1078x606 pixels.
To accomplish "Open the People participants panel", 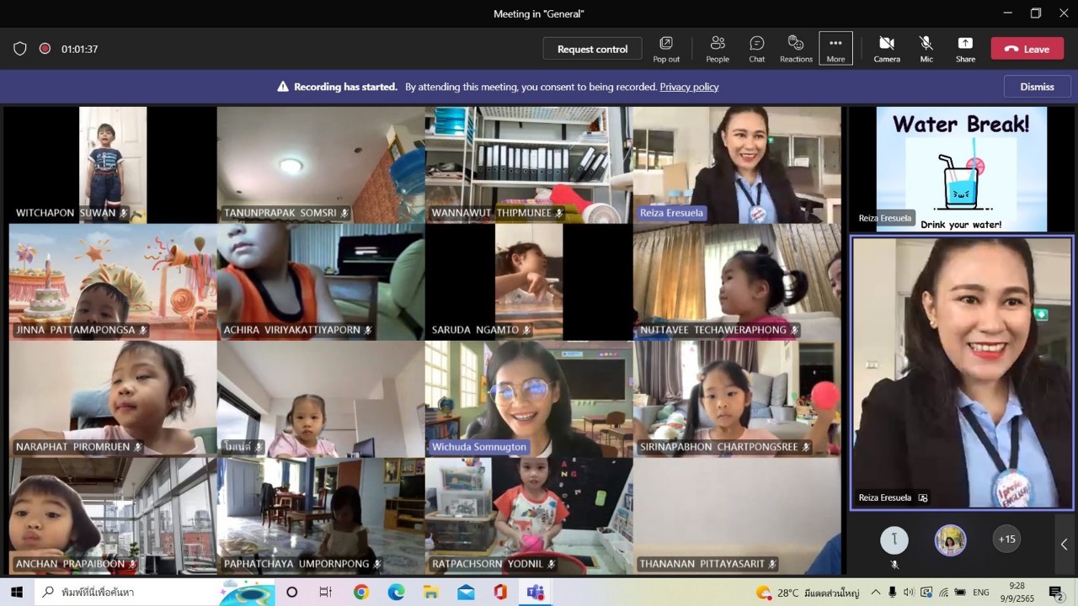I will (x=718, y=49).
